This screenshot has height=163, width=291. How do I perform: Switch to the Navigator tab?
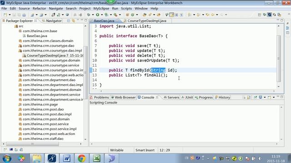pyautogui.click(x=52, y=21)
